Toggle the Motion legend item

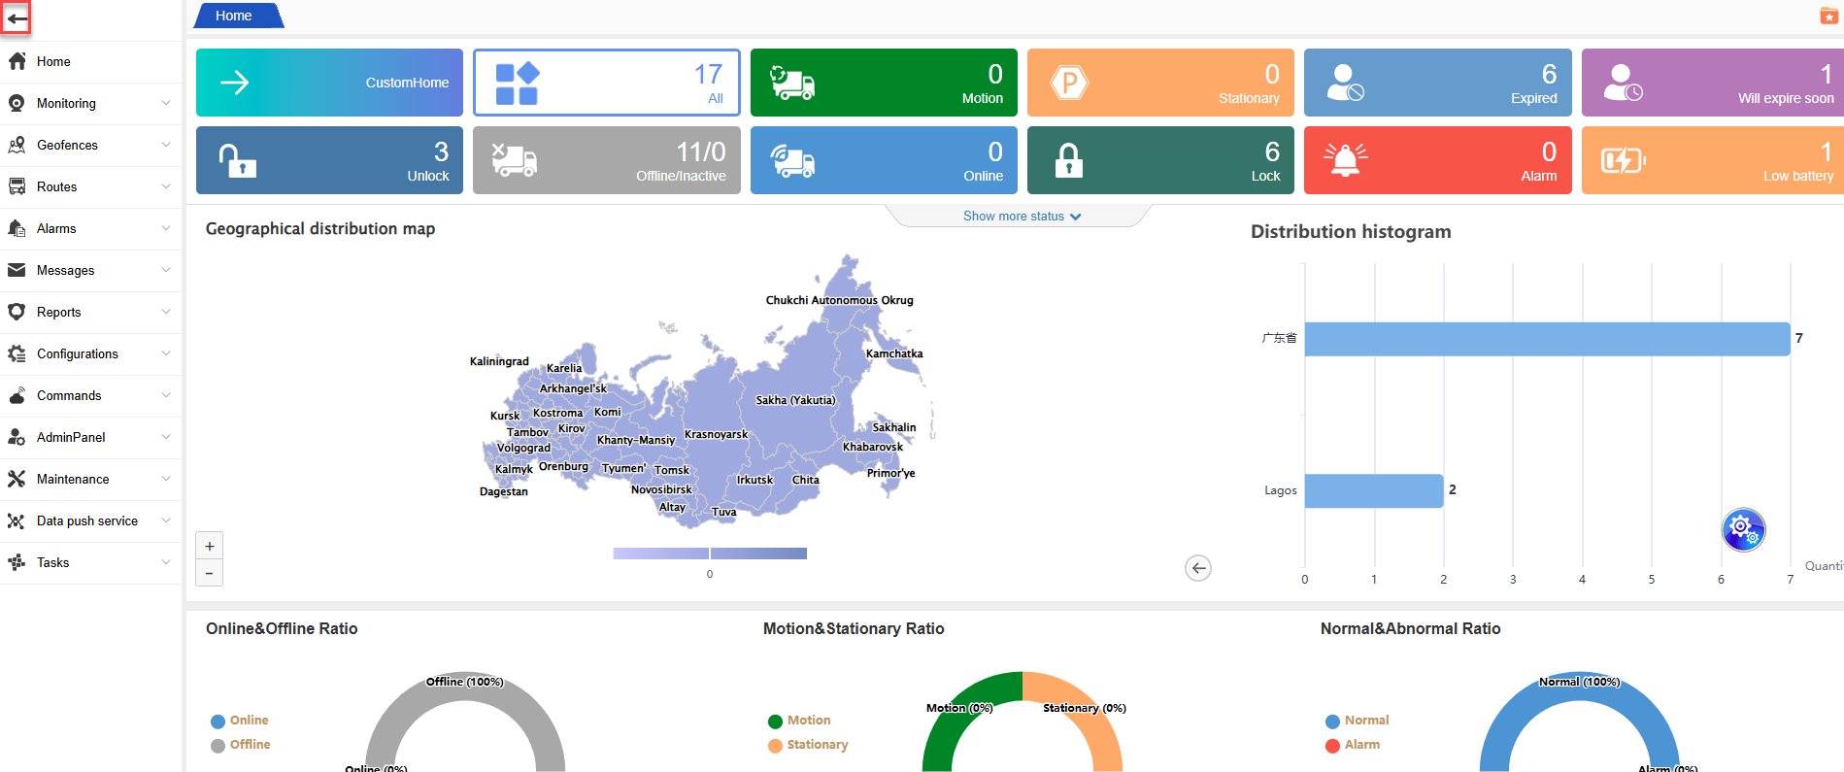799,721
